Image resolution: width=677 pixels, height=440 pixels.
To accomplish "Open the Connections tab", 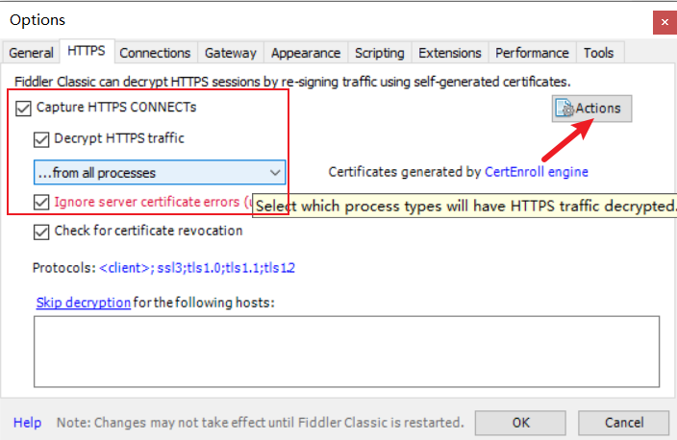I will pyautogui.click(x=155, y=53).
